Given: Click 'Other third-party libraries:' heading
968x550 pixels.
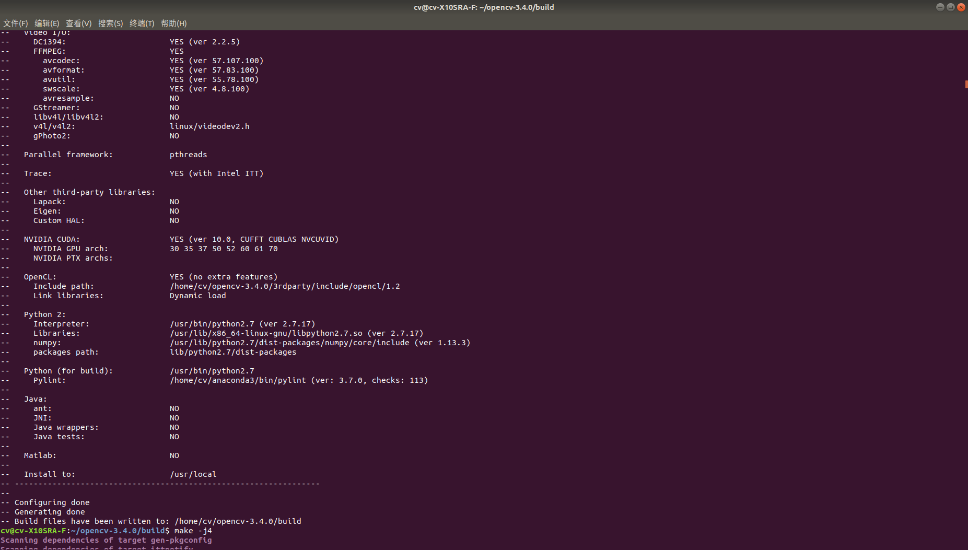Looking at the screenshot, I should tap(89, 192).
